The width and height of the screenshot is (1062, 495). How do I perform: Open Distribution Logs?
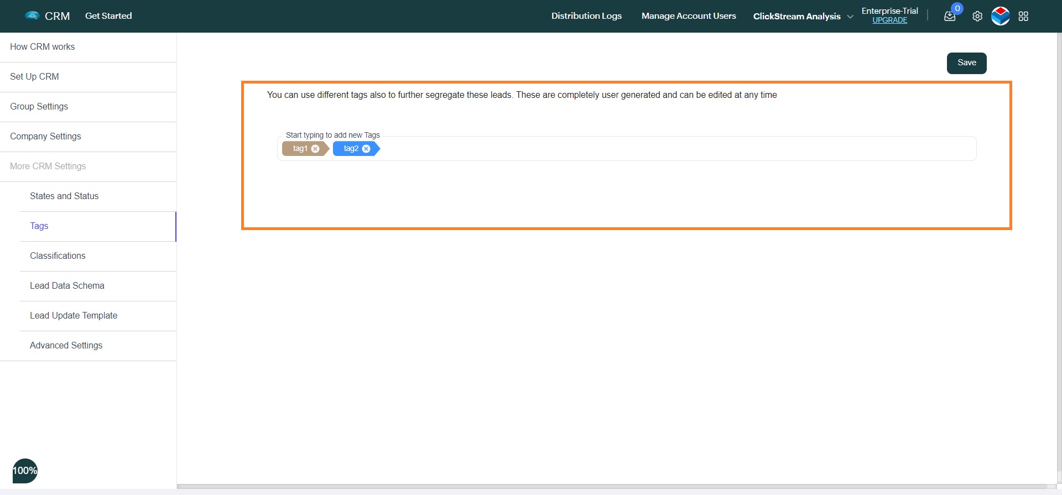point(586,16)
